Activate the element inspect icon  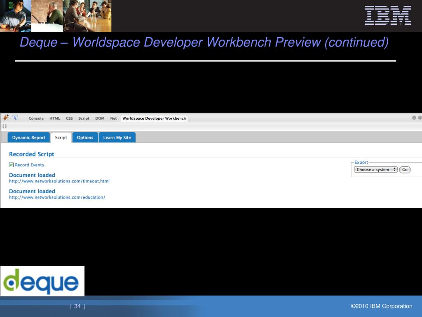[15, 118]
